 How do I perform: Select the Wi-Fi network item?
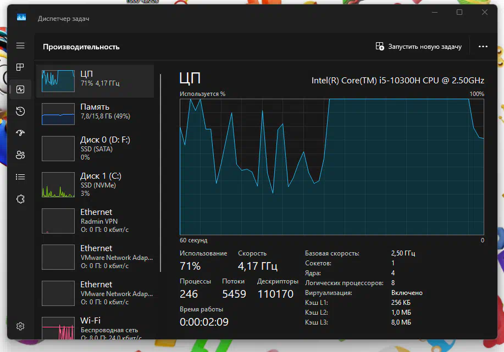(95, 328)
